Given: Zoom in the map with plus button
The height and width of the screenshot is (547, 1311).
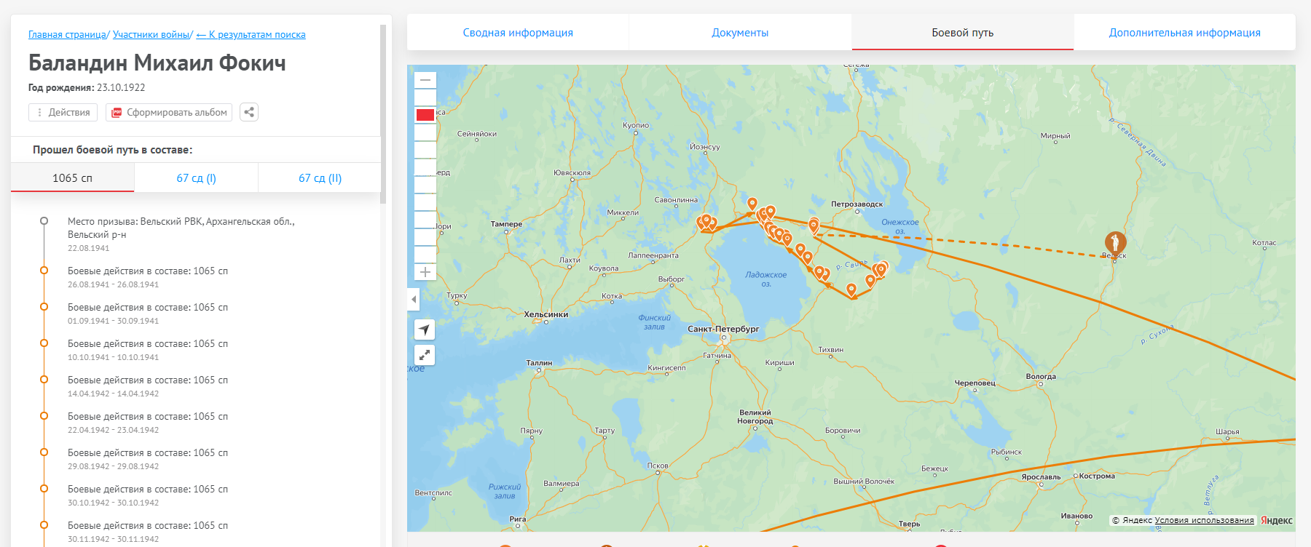Looking at the screenshot, I should tap(425, 272).
